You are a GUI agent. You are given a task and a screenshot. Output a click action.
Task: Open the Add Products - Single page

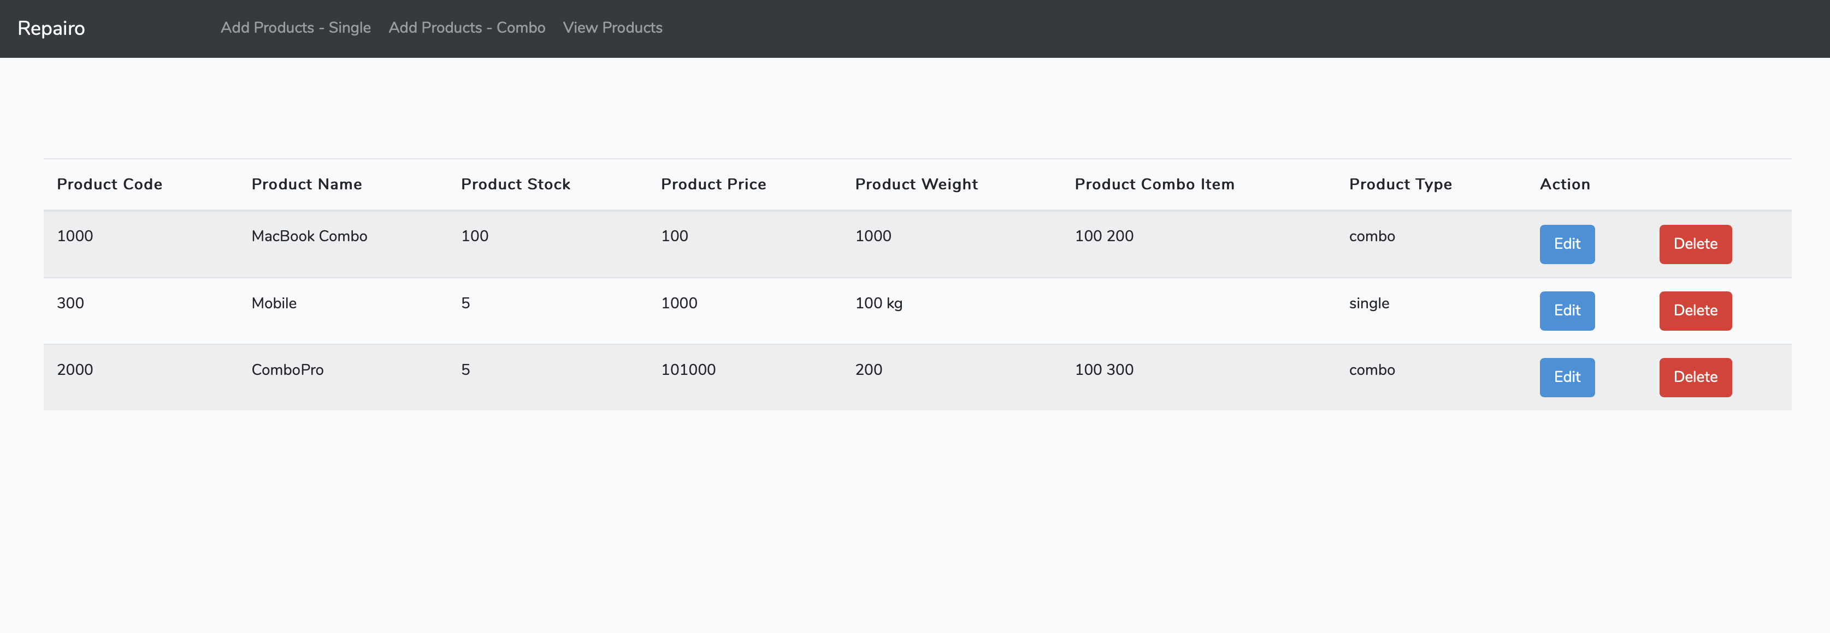[295, 28]
